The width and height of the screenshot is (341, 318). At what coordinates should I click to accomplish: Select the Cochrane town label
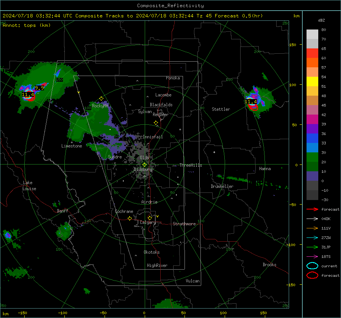coord(124,211)
